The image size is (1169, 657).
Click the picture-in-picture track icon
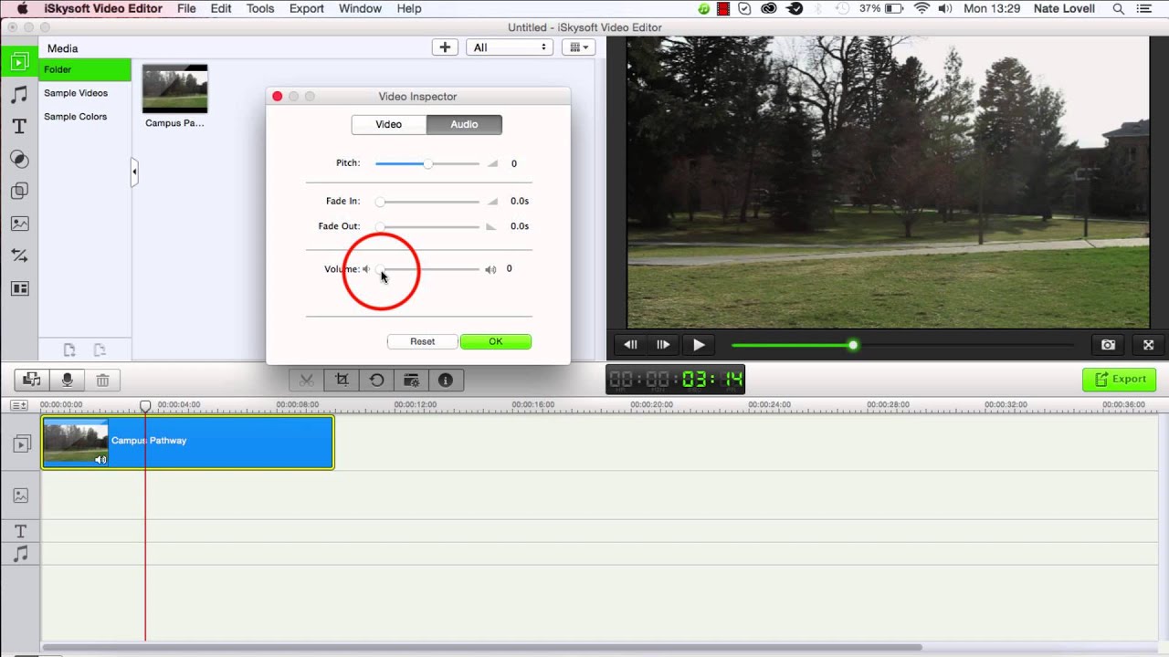tap(20, 495)
